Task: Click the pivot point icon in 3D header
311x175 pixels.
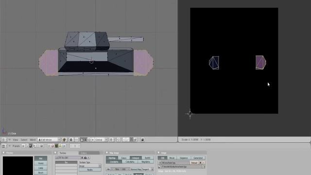Action: pyautogui.click(x=71, y=140)
